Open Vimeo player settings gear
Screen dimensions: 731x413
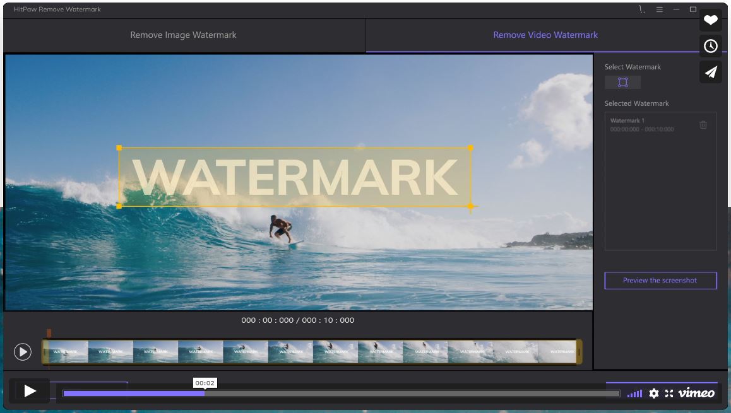(x=654, y=393)
